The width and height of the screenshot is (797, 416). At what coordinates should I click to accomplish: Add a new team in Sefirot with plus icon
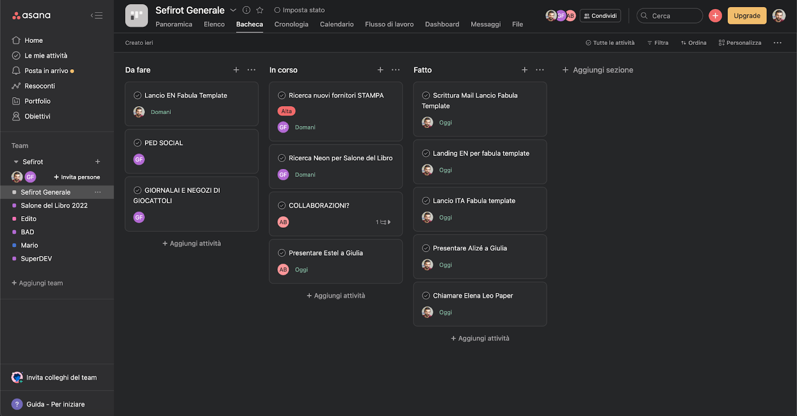[98, 161]
